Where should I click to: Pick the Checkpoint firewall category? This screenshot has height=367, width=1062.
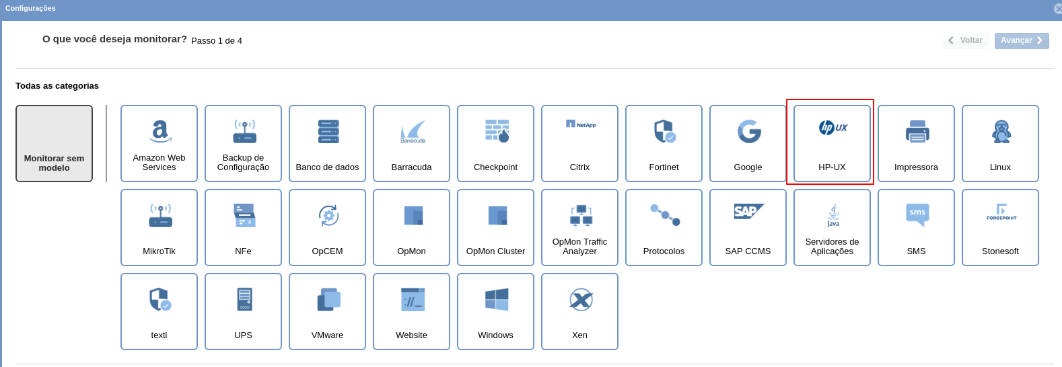pos(495,143)
